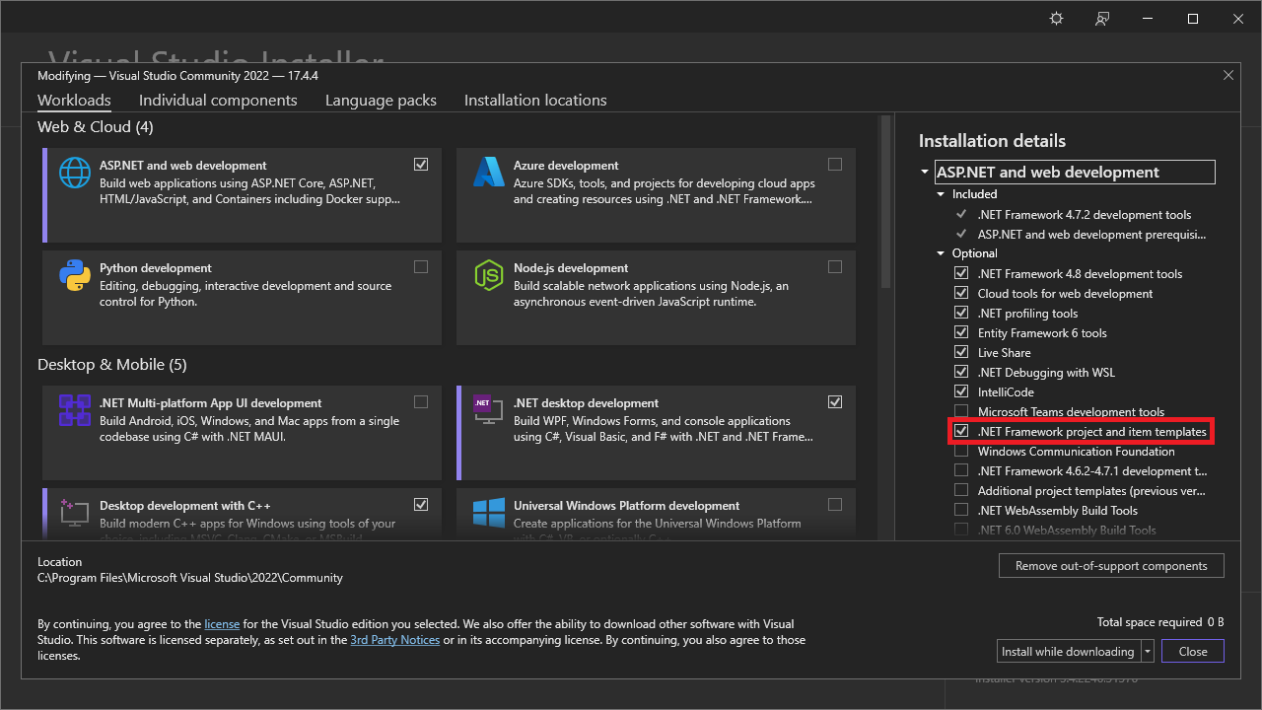Collapse ASP.NET and web development details arrow
1262x710 pixels.
(925, 173)
